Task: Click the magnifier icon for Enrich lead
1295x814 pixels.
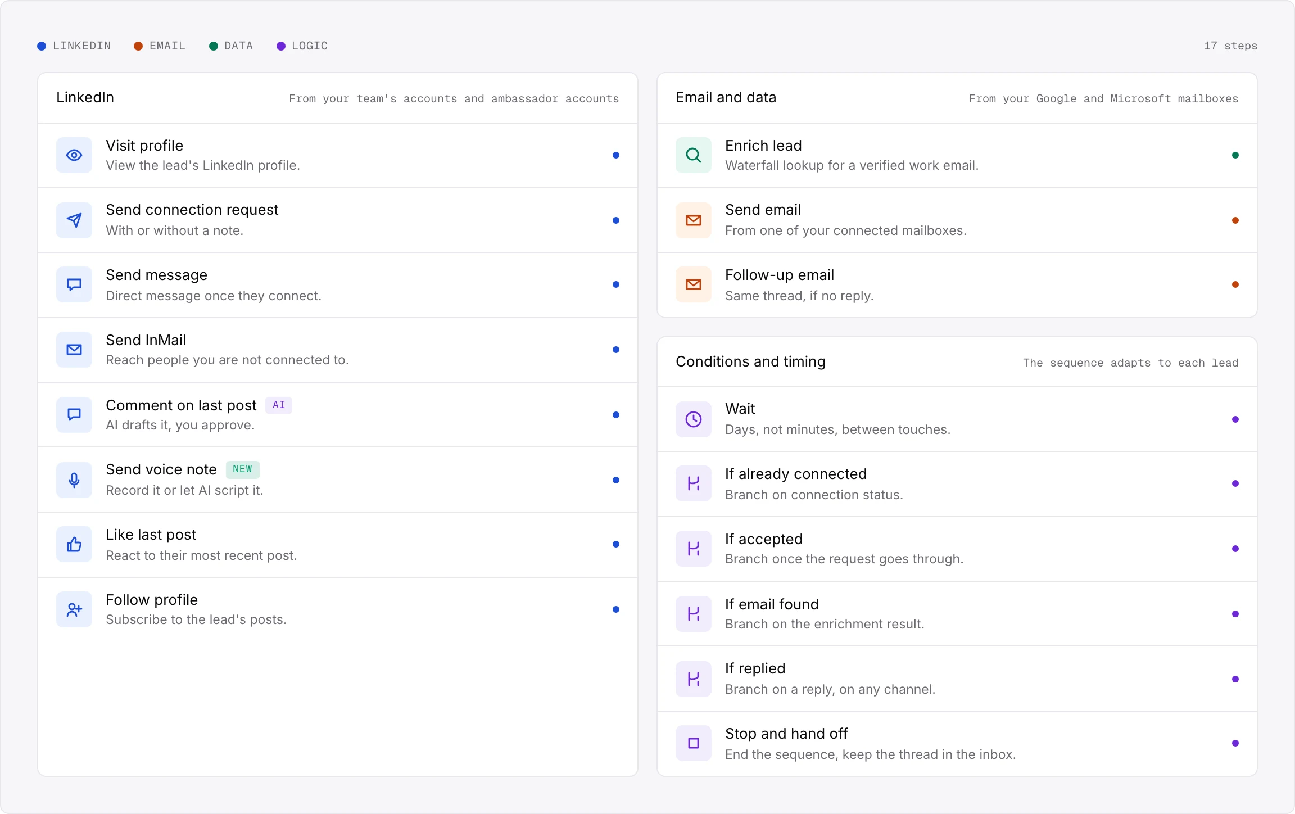Action: click(x=694, y=155)
